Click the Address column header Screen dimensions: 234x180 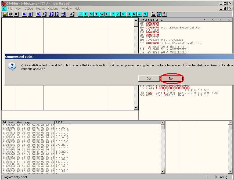(9, 122)
